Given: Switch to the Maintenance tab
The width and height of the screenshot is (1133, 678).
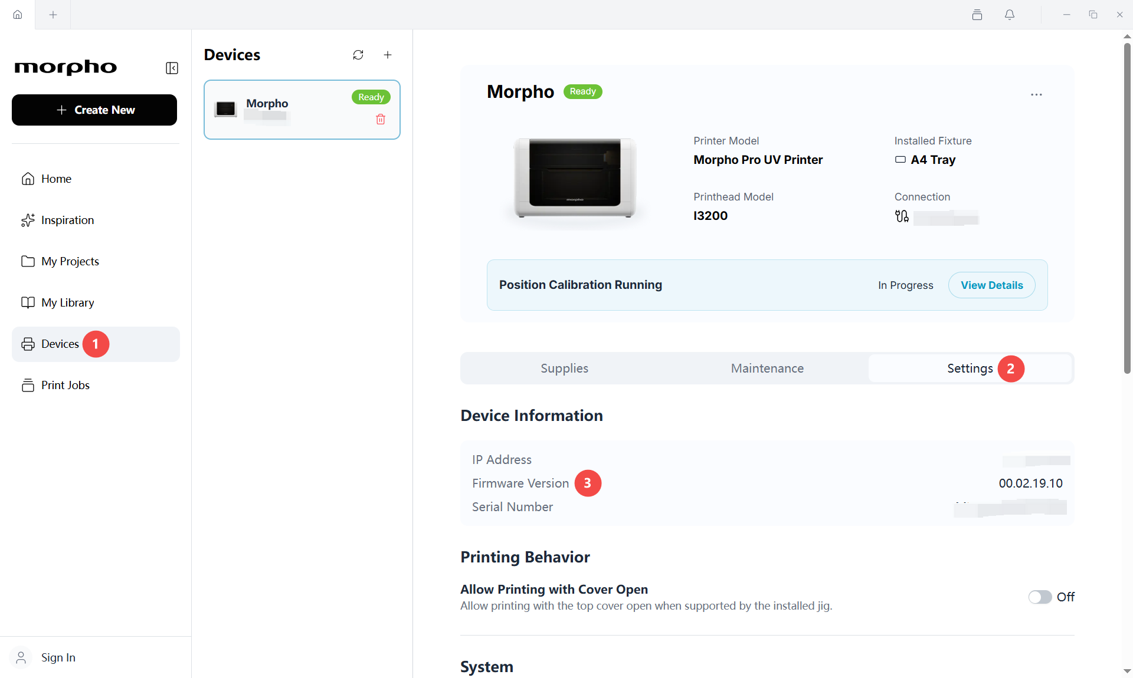Looking at the screenshot, I should [x=767, y=368].
